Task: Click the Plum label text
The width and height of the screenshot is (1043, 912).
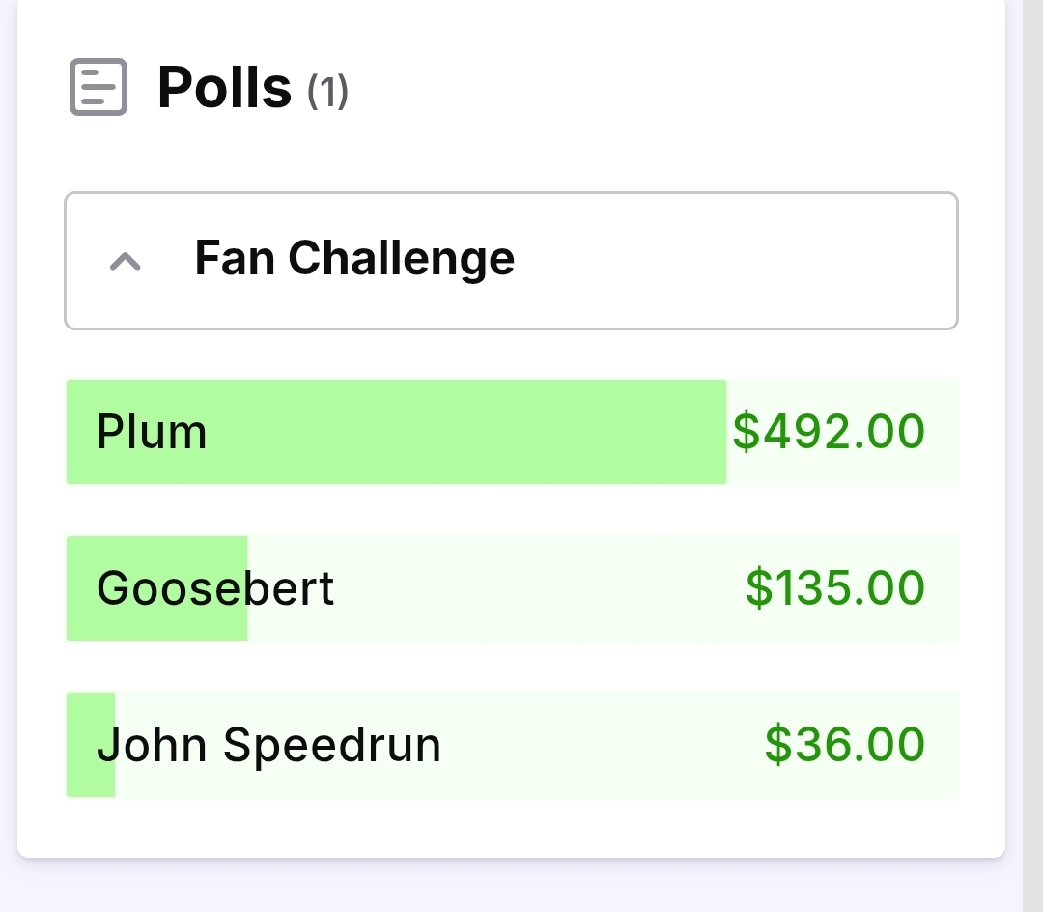Action: 152,432
